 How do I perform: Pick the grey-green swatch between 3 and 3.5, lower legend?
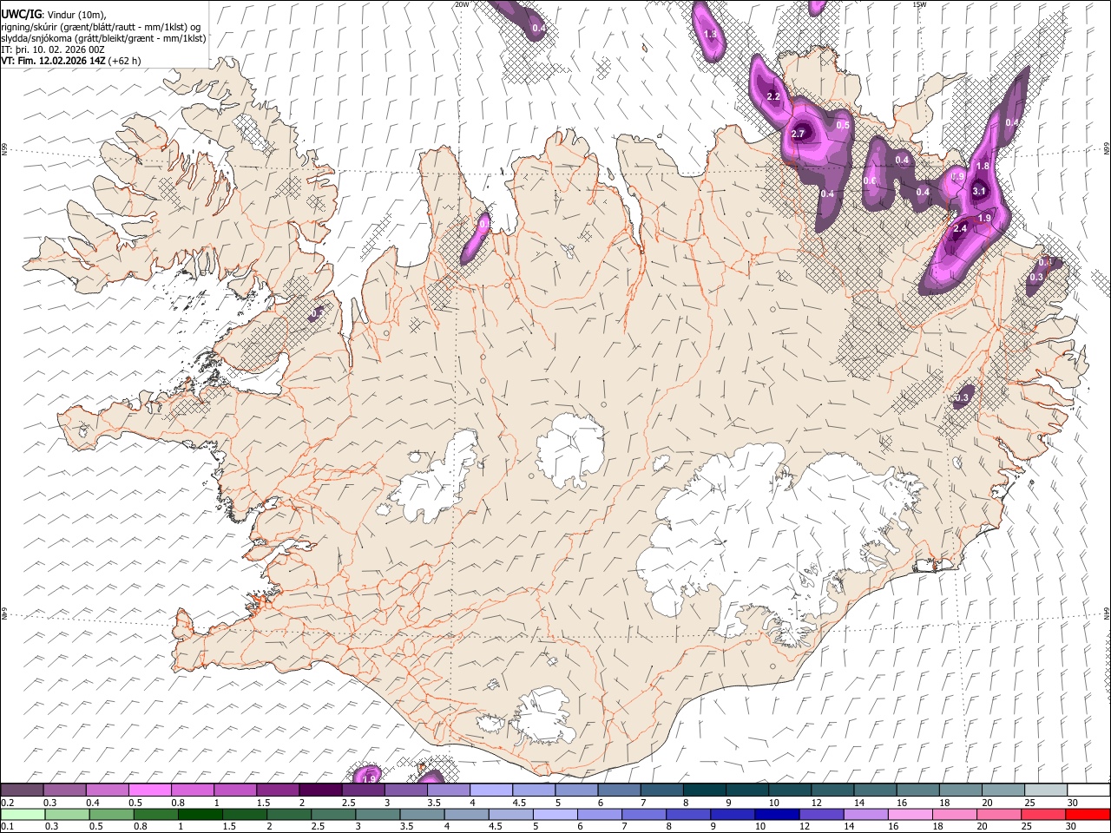377,814
